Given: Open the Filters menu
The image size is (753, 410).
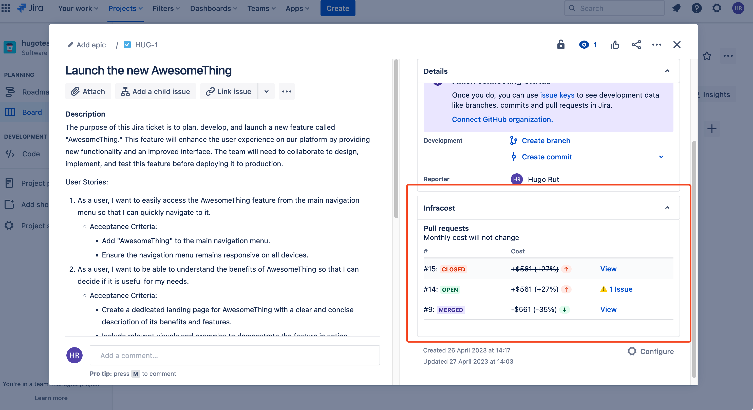Looking at the screenshot, I should tap(166, 8).
